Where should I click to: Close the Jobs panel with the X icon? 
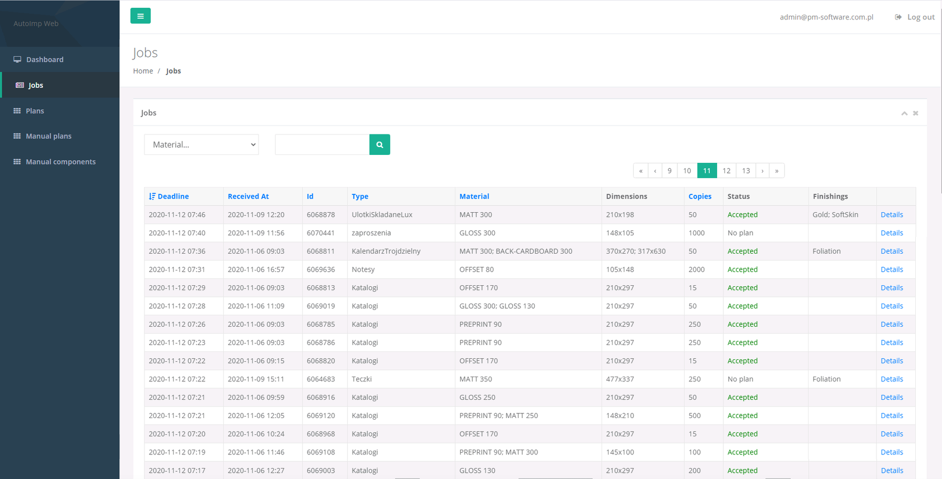tap(916, 113)
